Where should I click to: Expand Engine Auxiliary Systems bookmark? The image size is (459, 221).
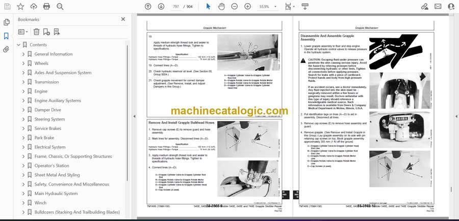click(x=23, y=101)
